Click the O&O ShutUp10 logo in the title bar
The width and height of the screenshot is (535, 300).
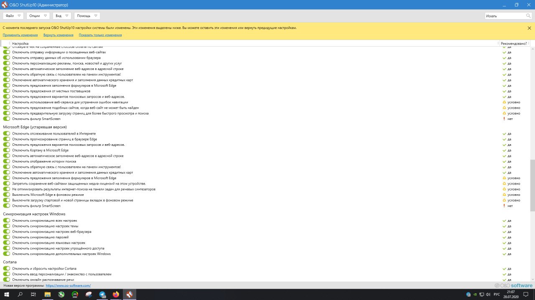point(5,5)
